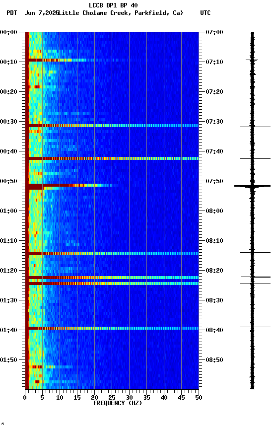This screenshot has width=274, height=429.
Task: Click the frequency axis tick label "25"
Action: [112, 398]
